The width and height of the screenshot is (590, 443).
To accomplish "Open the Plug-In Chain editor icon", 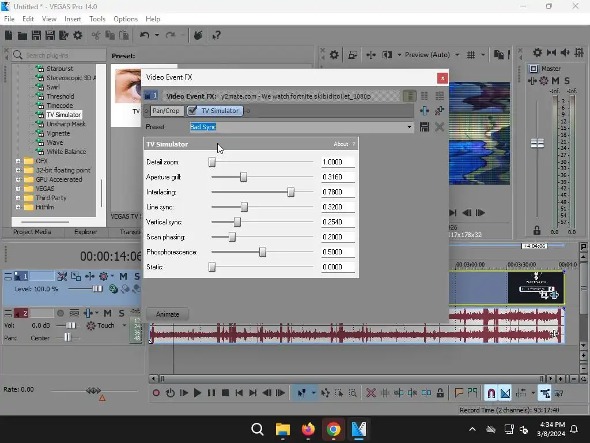I will click(x=425, y=111).
